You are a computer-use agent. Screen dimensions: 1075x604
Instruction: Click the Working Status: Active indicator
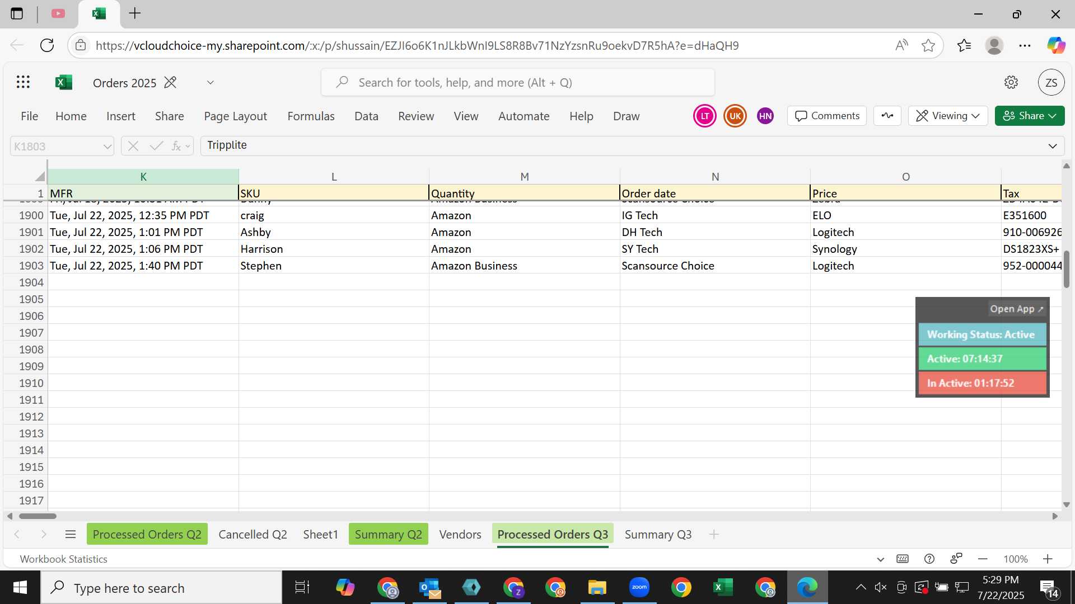[982, 334]
